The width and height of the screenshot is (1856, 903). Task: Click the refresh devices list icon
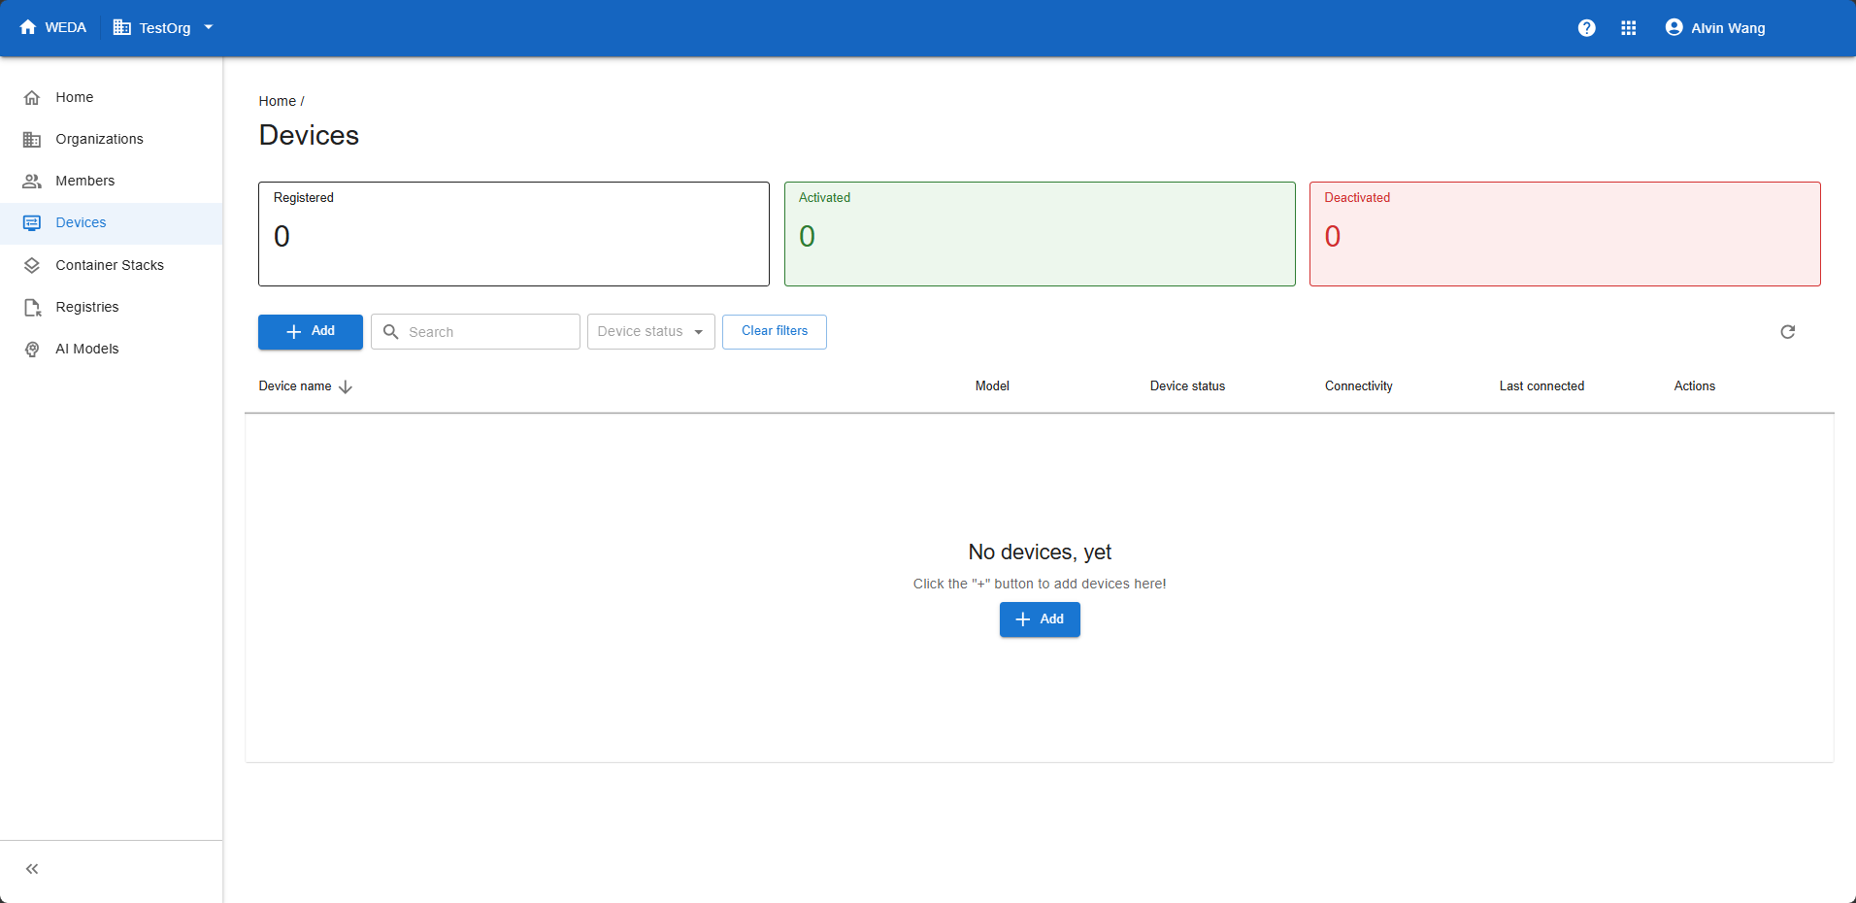pyautogui.click(x=1788, y=332)
